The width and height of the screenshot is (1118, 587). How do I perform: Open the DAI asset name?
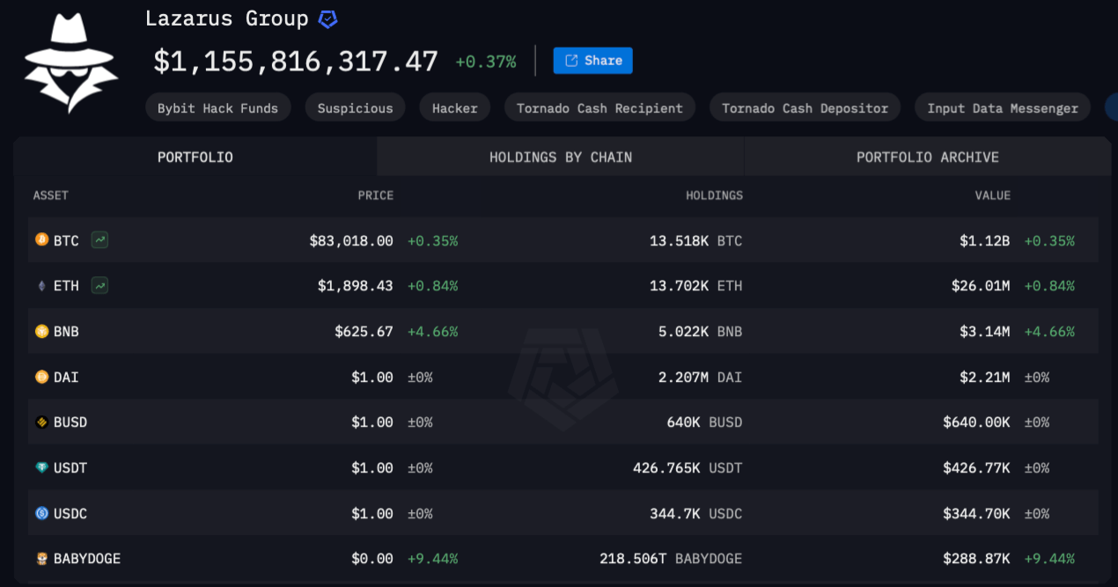tap(66, 378)
